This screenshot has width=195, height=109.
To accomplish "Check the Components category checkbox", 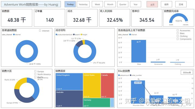I will click(x=178, y=39).
